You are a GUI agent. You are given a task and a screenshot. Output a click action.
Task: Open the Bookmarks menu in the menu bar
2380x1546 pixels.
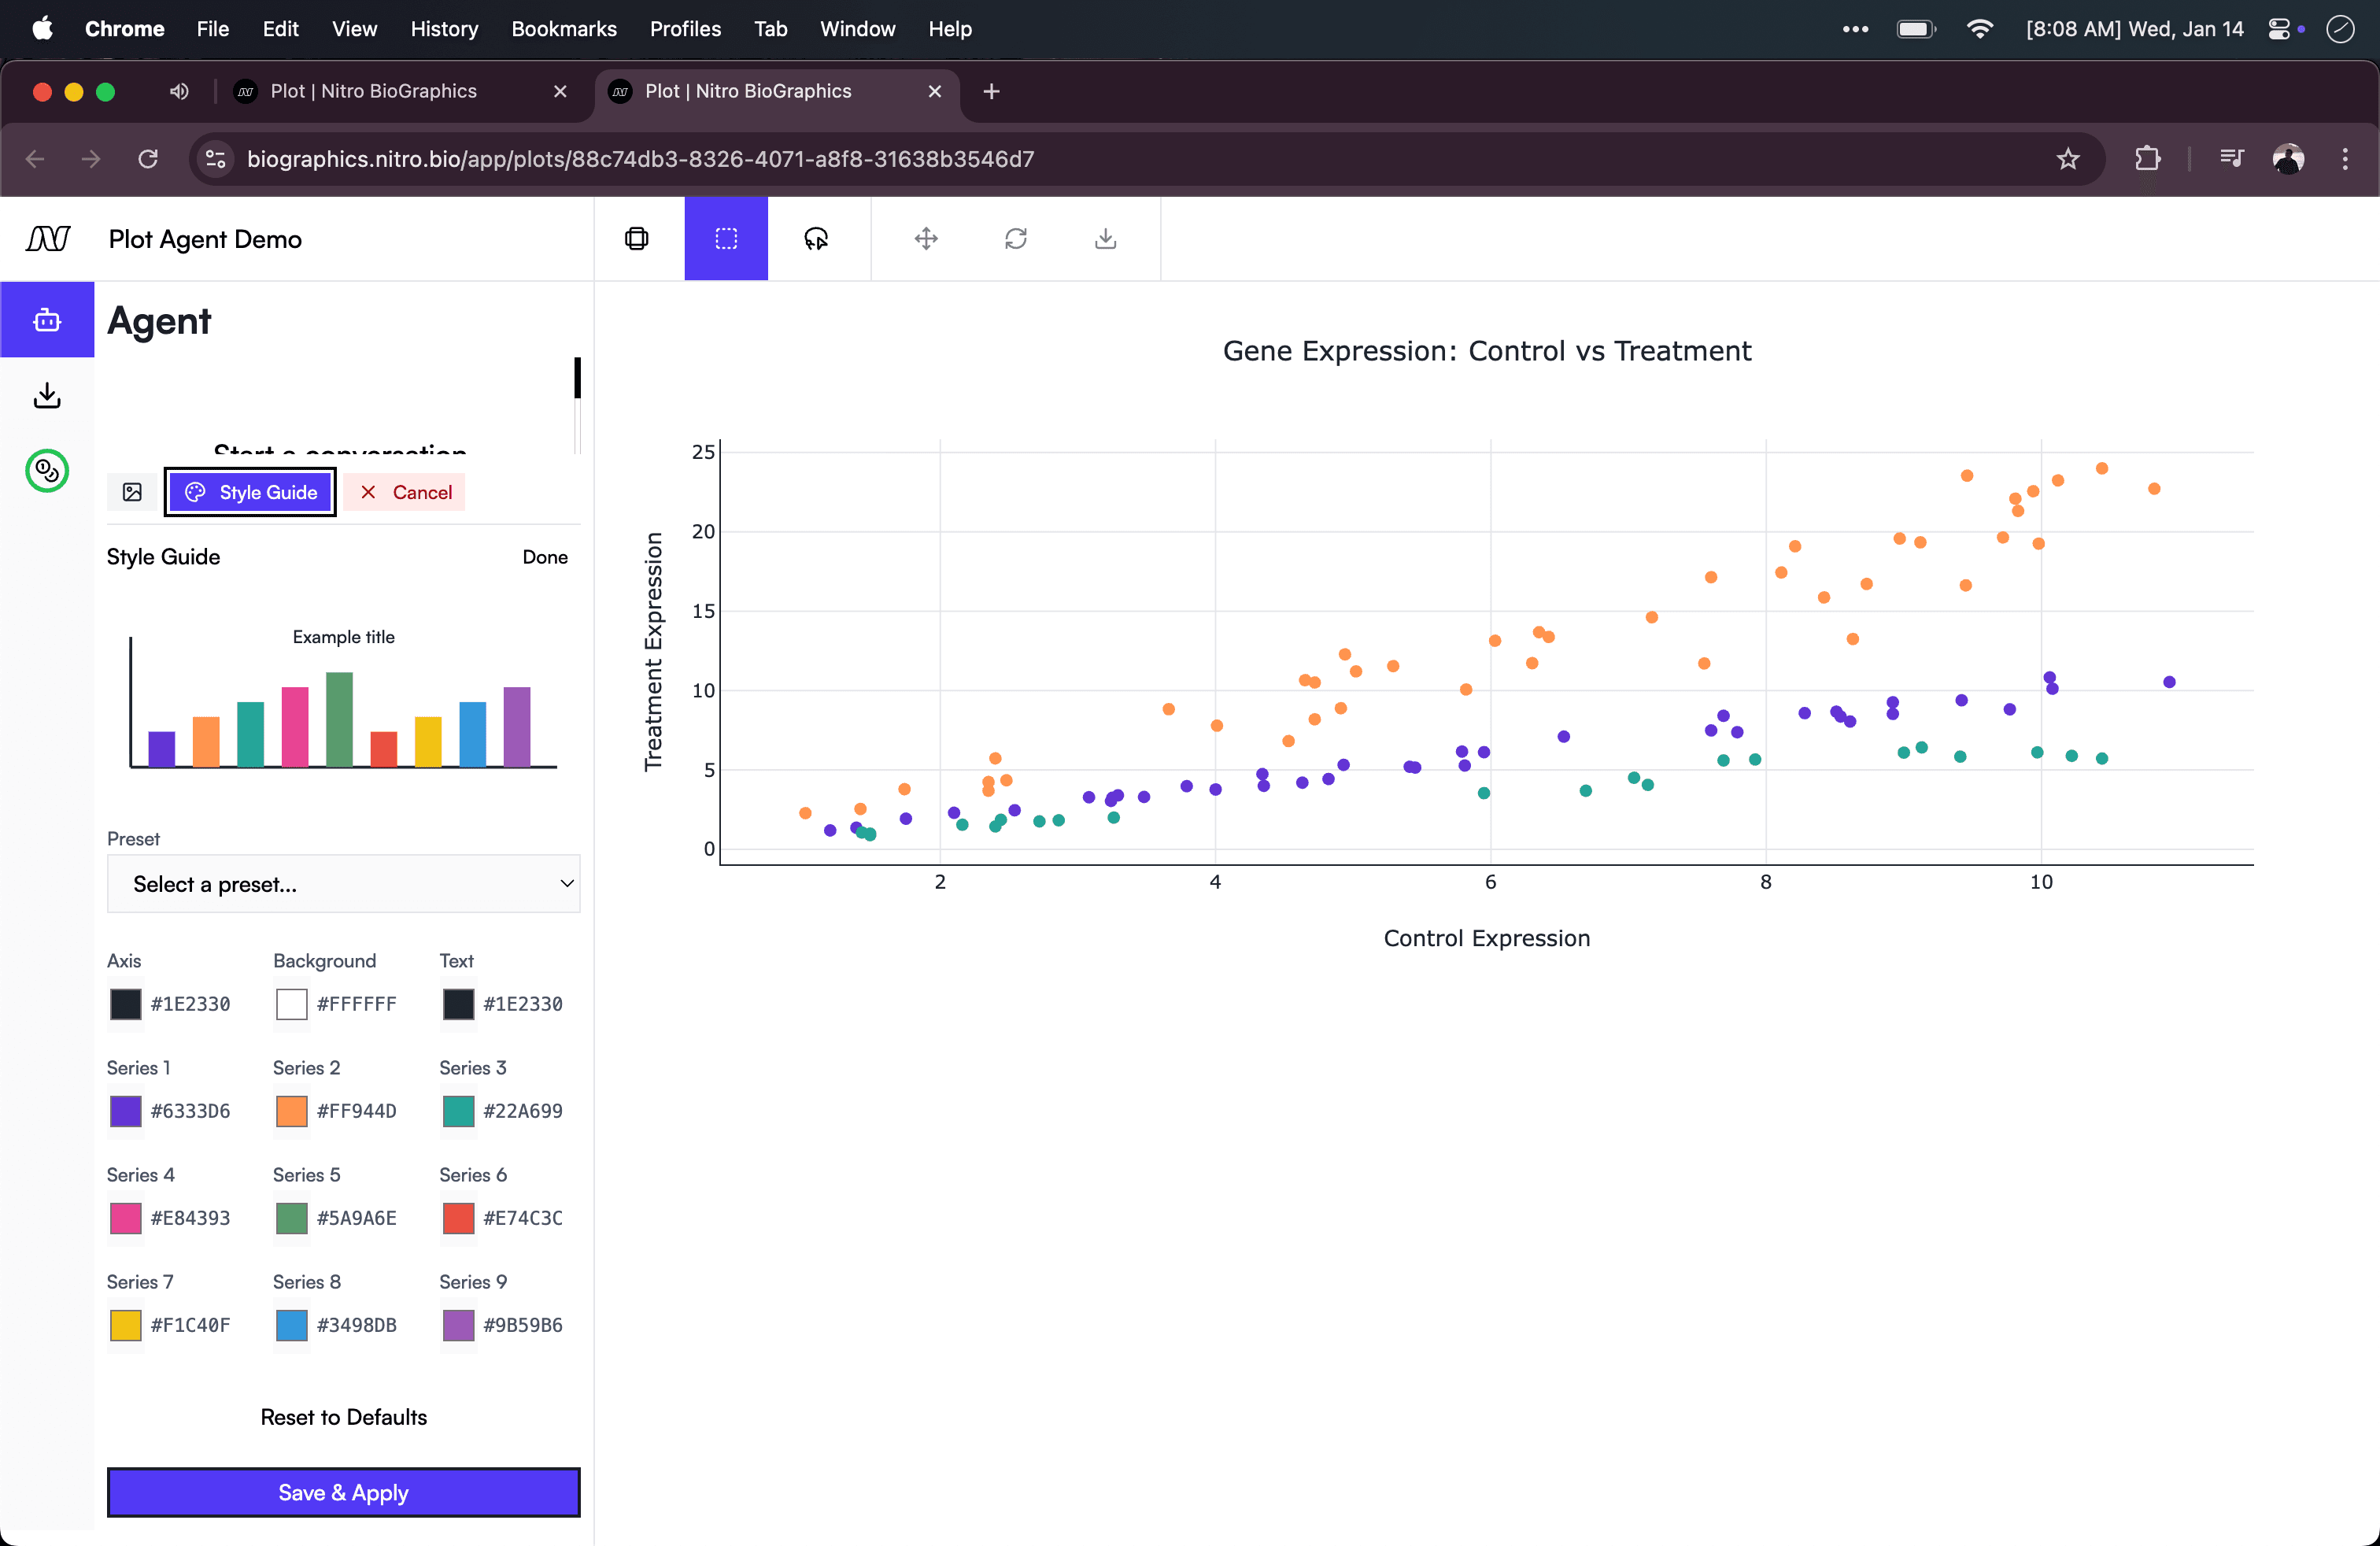click(x=563, y=29)
